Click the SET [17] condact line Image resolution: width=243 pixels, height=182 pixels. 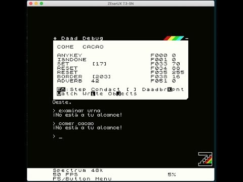[x=82, y=64]
